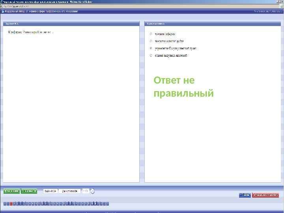Click the remaining time field
The height and width of the screenshot is (213, 284).
[86, 191]
